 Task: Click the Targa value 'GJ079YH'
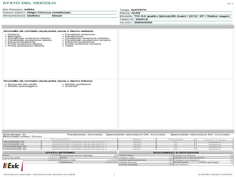coord(138,10)
